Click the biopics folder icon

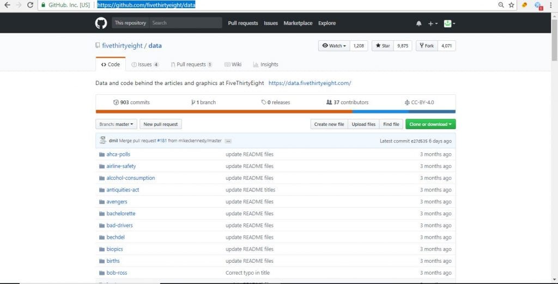click(x=102, y=249)
